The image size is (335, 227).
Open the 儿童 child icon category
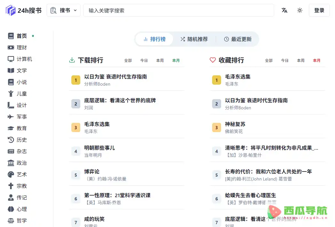(11, 94)
